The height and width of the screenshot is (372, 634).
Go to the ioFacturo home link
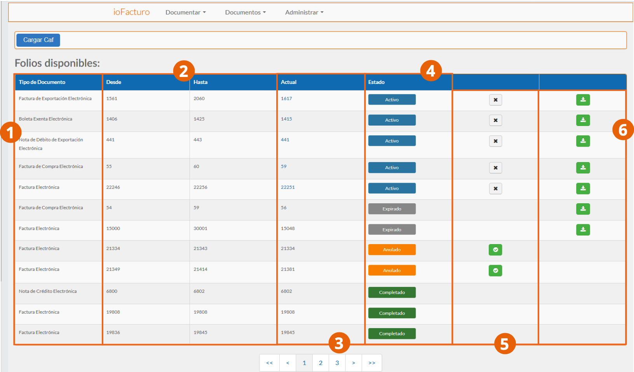[x=131, y=12]
